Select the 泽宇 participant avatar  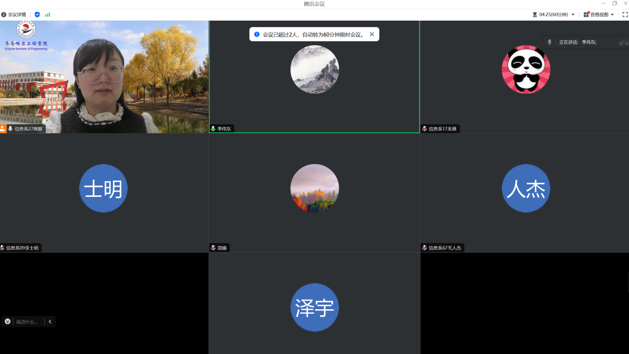point(314,307)
